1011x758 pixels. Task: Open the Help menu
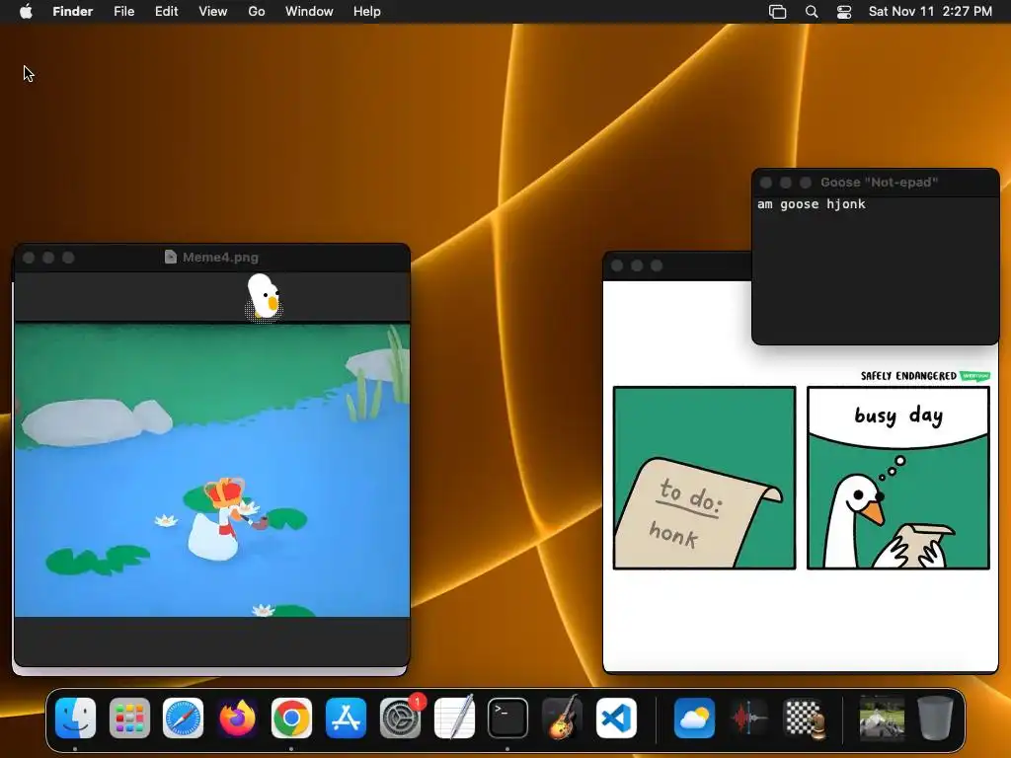[x=367, y=12]
